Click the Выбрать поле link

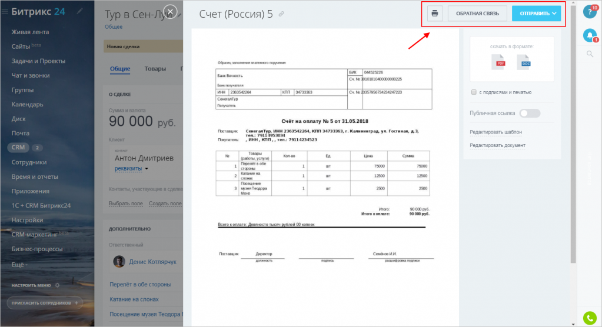tap(125, 204)
